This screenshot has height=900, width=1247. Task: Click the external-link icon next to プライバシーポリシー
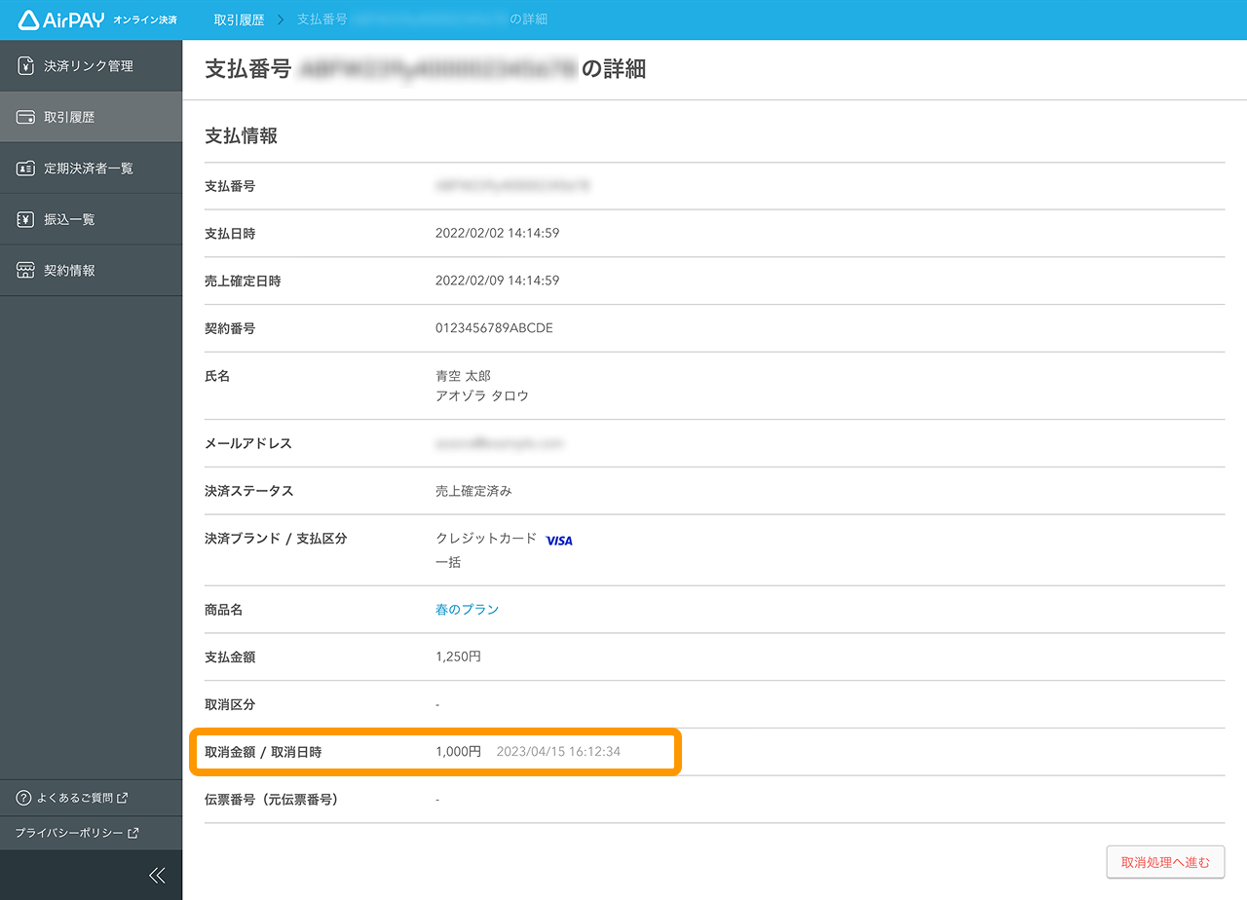coord(134,833)
